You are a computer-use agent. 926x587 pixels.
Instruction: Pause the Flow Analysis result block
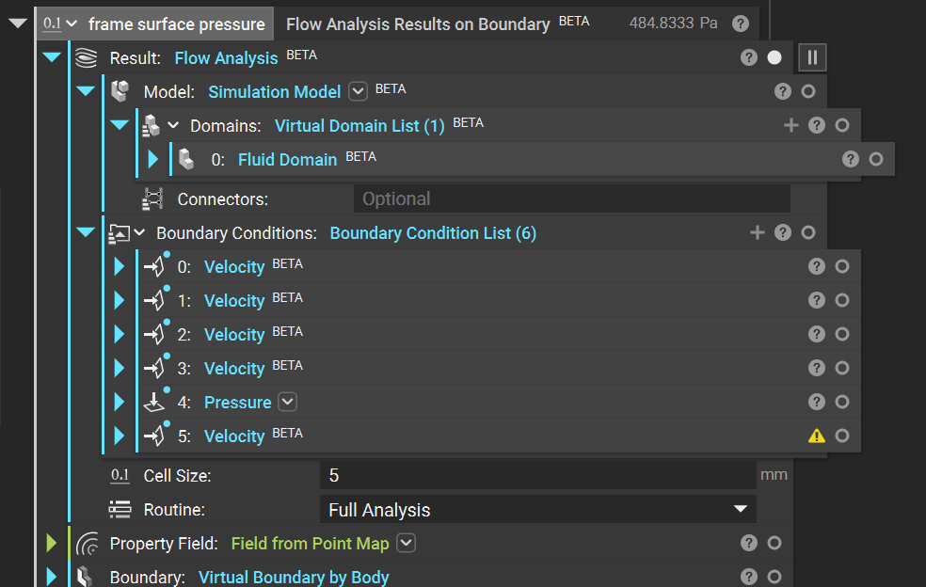812,57
